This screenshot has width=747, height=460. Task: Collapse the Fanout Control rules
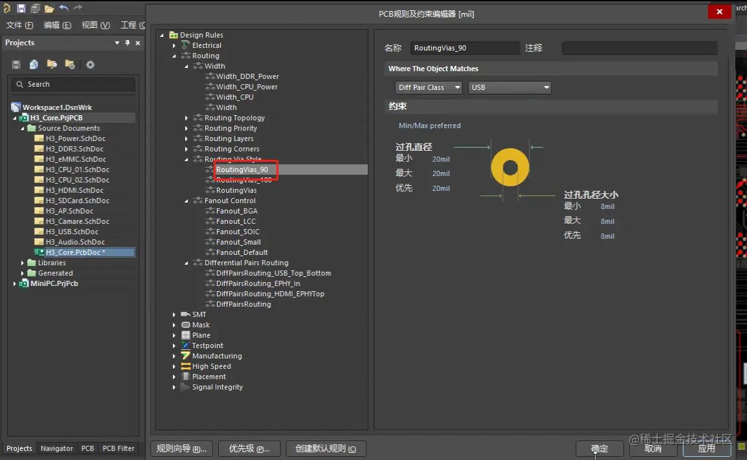point(186,201)
